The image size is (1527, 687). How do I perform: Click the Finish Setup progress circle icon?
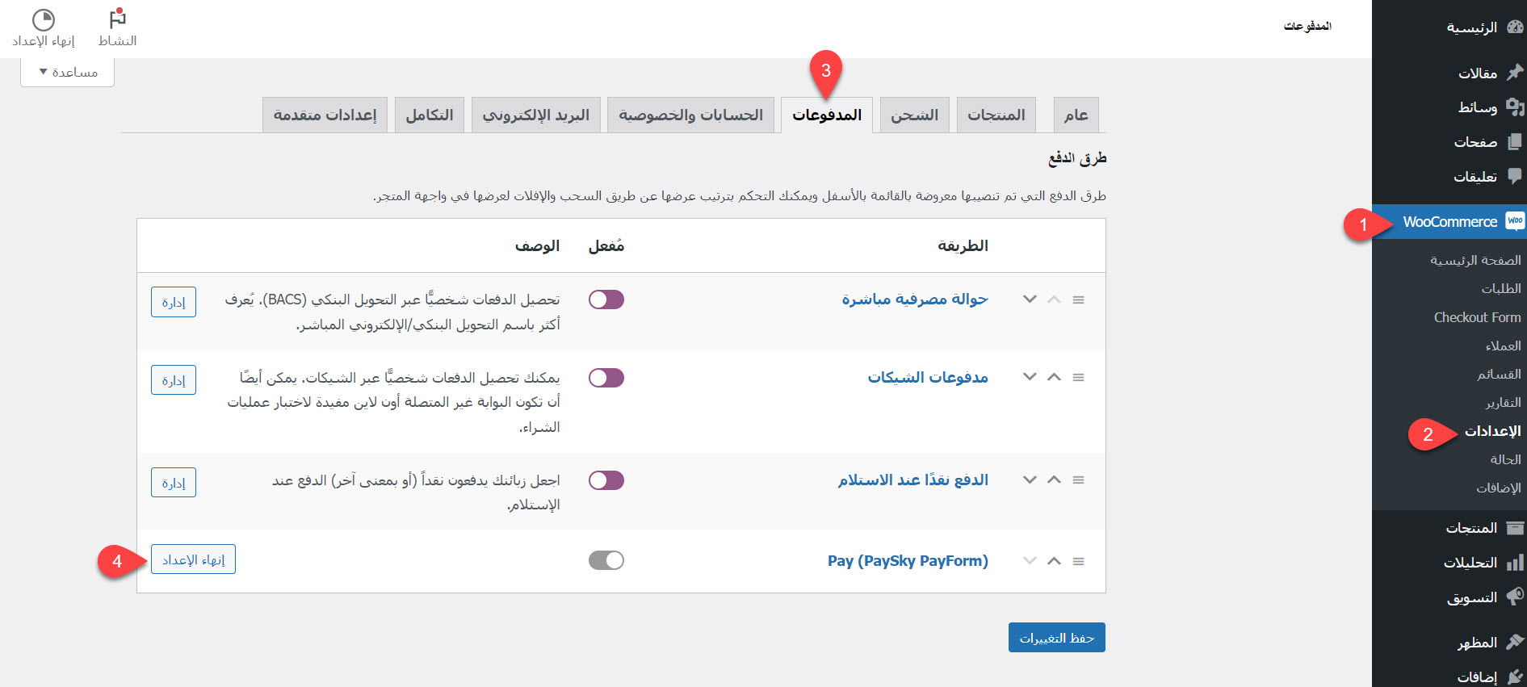[x=43, y=19]
